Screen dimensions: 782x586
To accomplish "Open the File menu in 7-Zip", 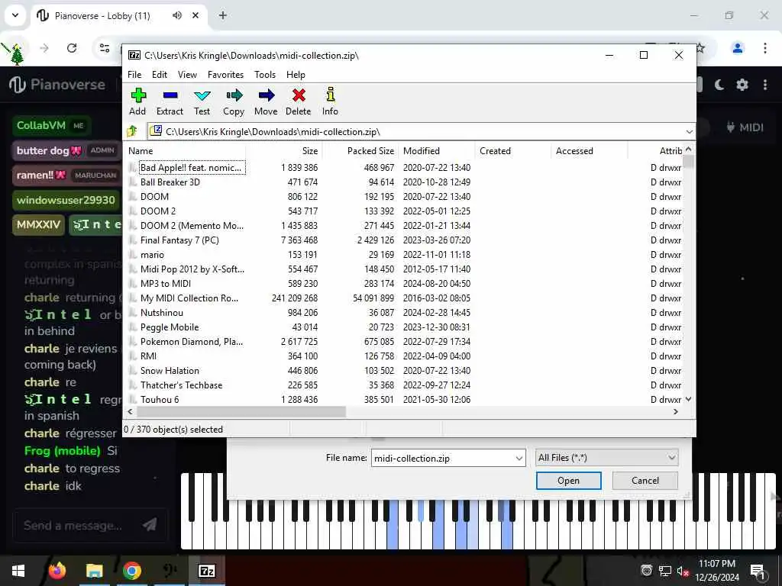I will [x=134, y=75].
